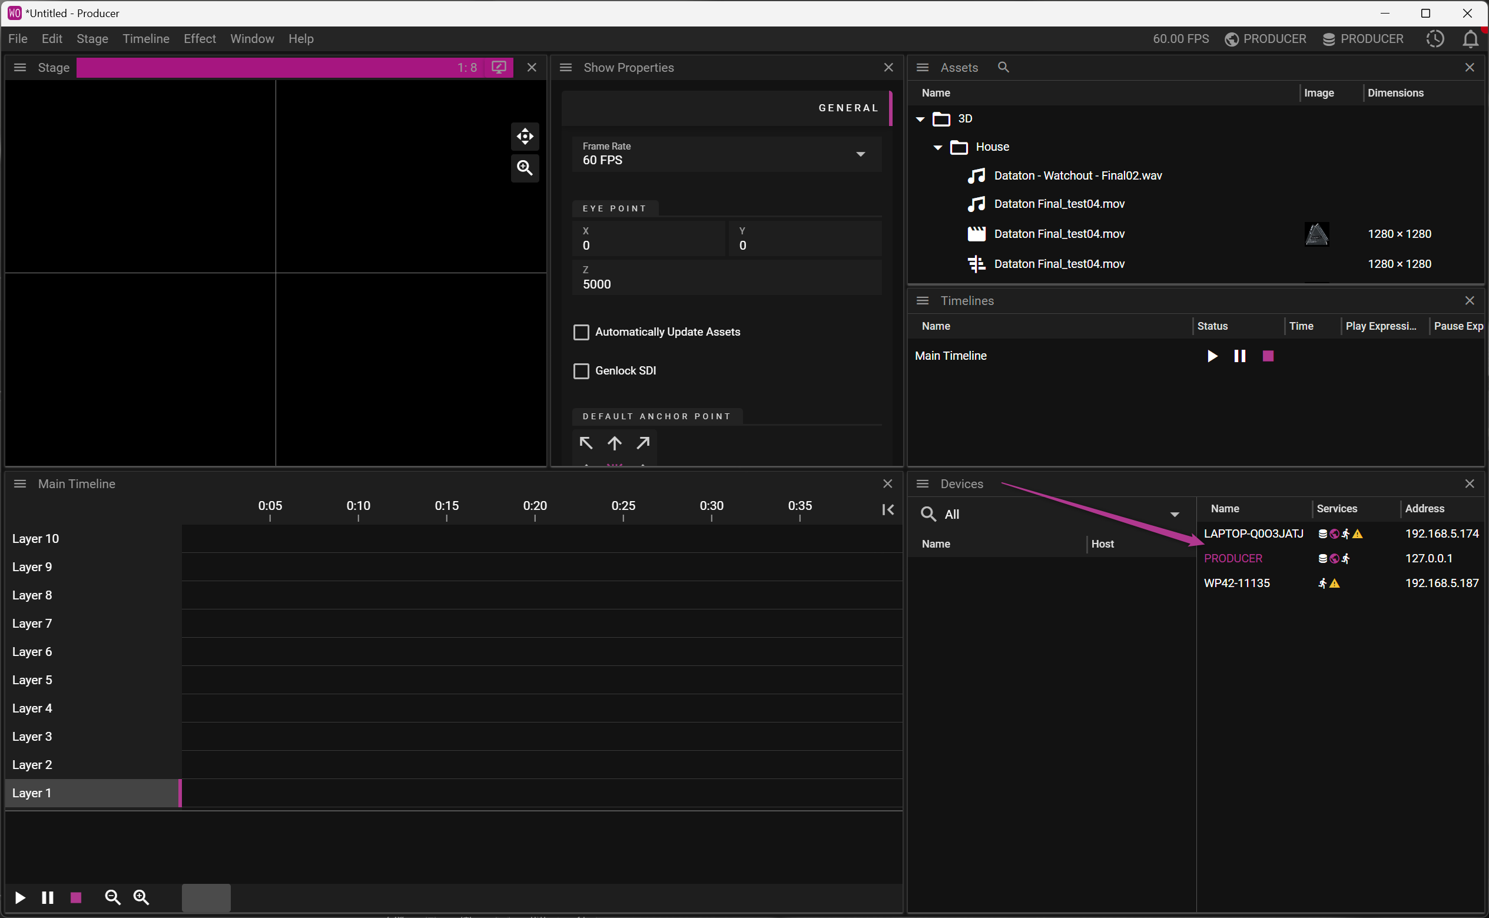This screenshot has height=918, width=1489.
Task: Open the Stage panel hamburger menu
Action: click(20, 67)
